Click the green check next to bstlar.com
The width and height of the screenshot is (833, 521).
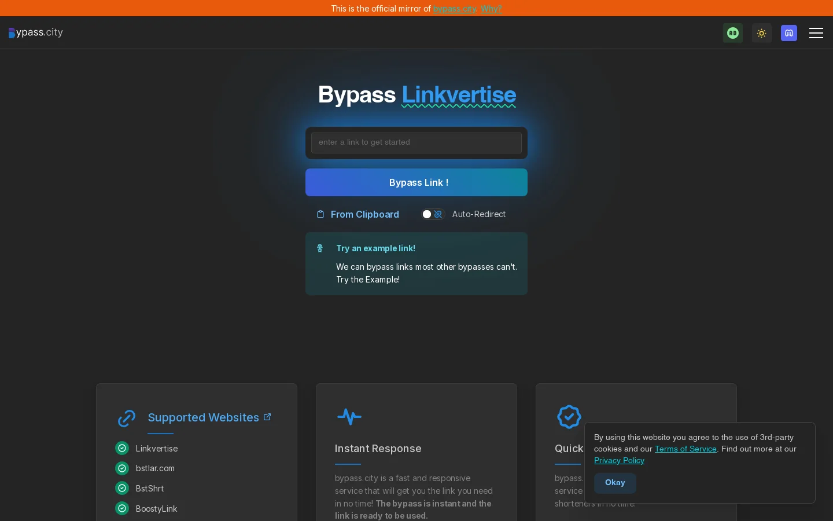point(122,468)
